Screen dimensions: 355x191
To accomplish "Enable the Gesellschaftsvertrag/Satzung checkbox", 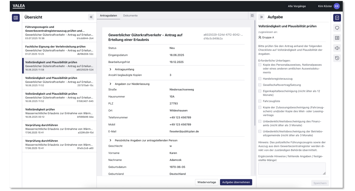I will pyautogui.click(x=260, y=85).
